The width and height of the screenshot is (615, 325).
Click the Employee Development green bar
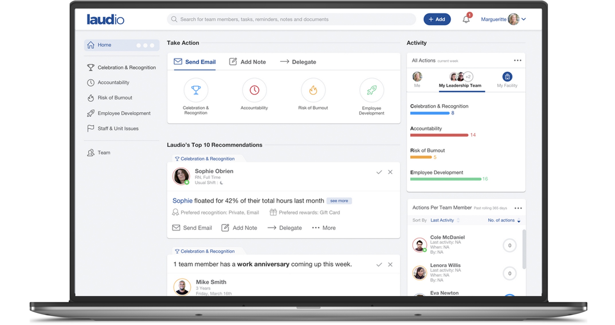(446, 179)
